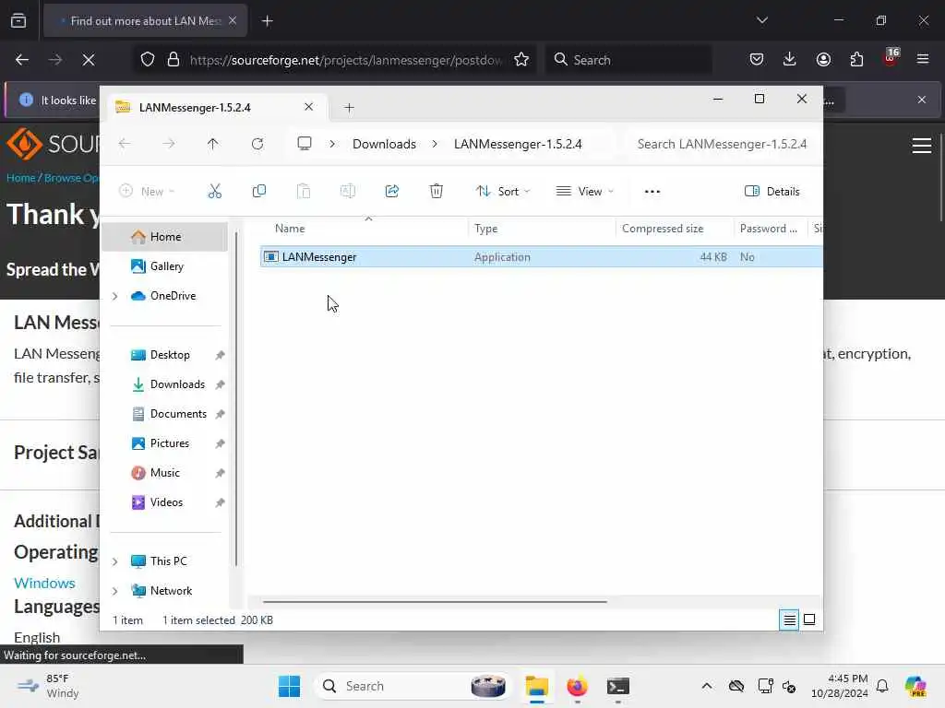The image size is (945, 708).
Task: Open Documents quick access folder
Action: tap(178, 414)
